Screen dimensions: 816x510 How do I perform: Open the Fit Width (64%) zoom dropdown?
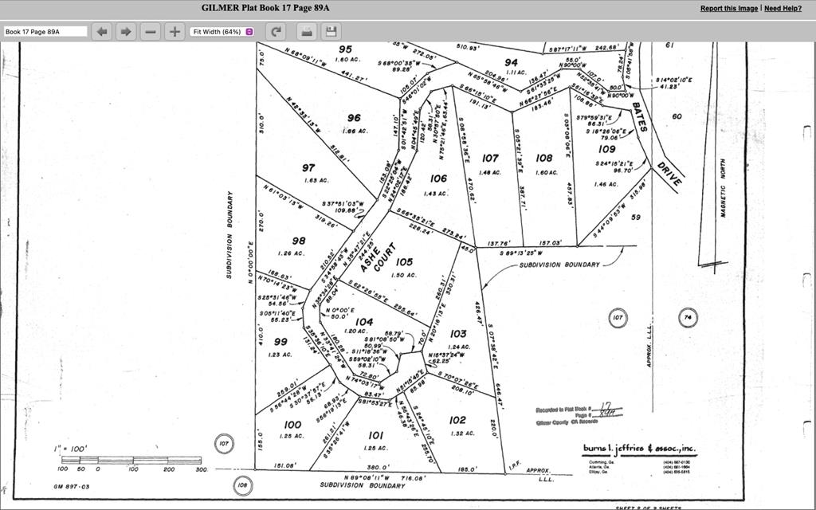(222, 32)
